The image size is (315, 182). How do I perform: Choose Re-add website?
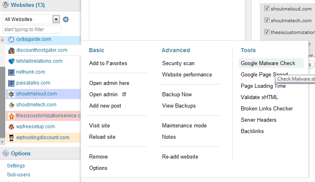coord(180,157)
